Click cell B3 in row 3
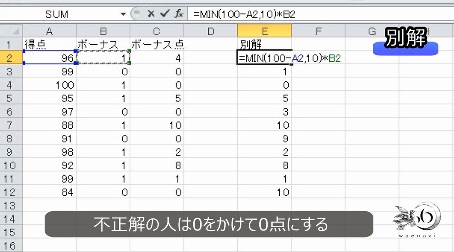The width and height of the screenshot is (454, 252). (103, 71)
